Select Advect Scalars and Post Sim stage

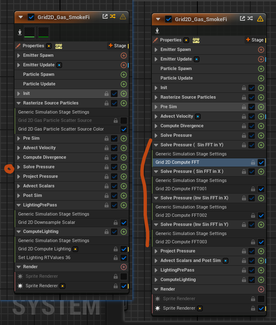pos(209,260)
